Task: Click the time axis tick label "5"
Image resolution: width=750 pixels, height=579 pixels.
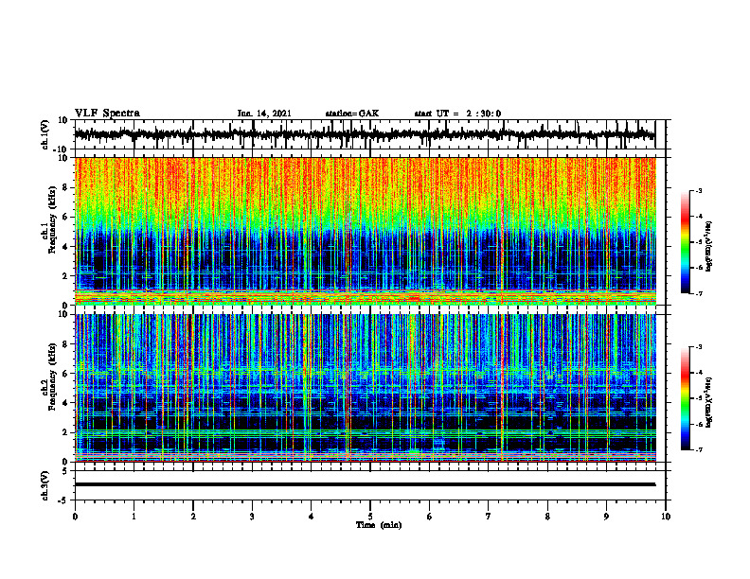Action: coord(370,517)
